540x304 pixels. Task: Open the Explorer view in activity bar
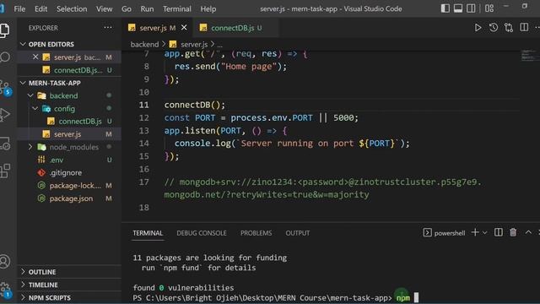(4, 30)
